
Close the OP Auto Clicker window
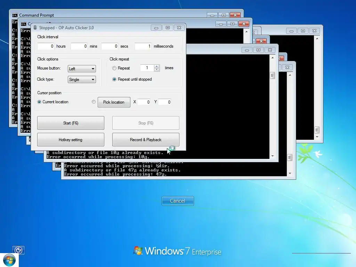(179, 28)
